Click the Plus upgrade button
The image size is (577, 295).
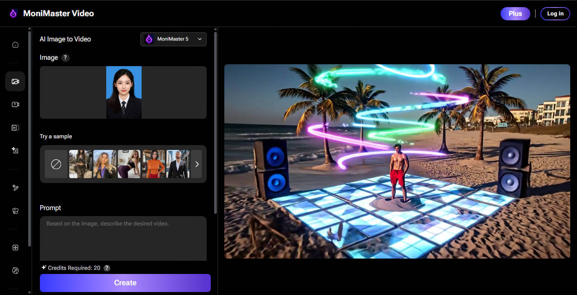515,14
